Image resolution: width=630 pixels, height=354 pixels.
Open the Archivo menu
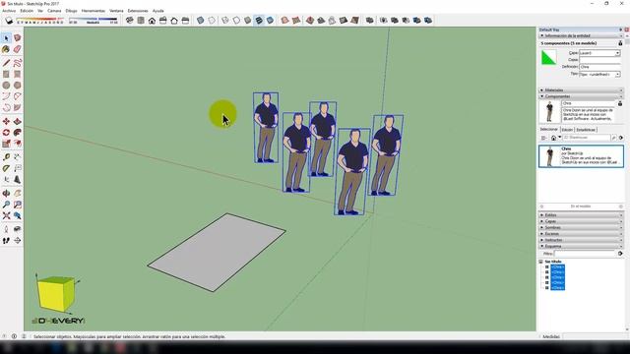click(9, 11)
